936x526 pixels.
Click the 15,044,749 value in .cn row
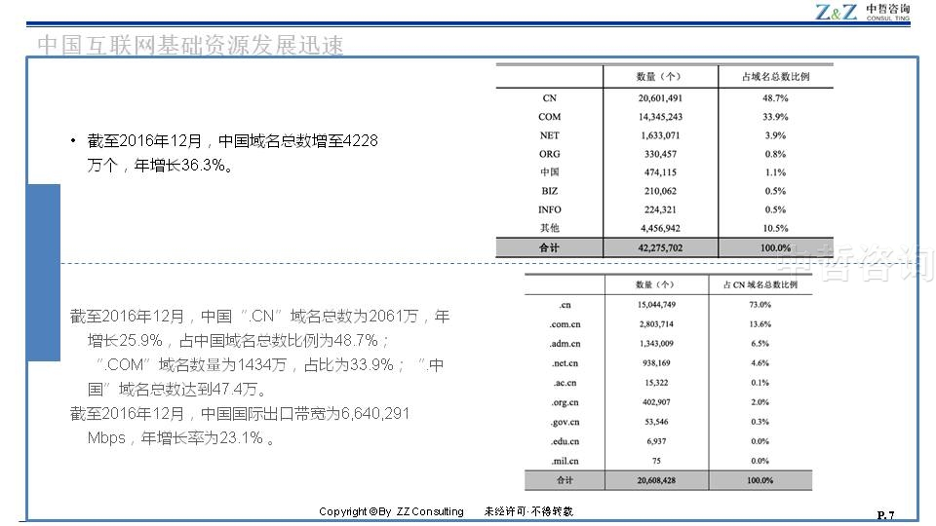(x=655, y=304)
